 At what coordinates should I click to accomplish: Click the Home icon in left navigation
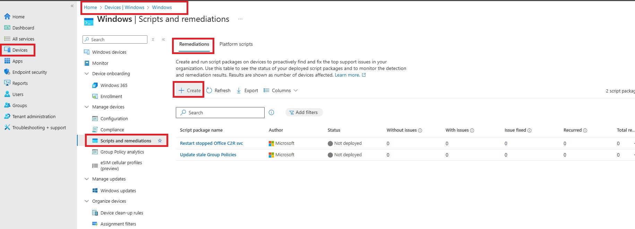(x=7, y=17)
